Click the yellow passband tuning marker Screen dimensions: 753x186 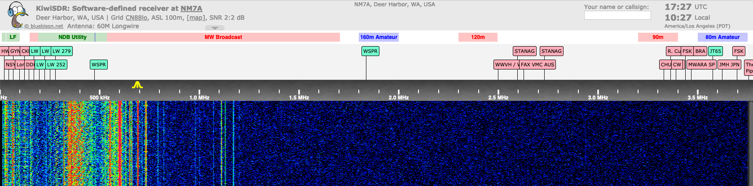[x=137, y=85]
